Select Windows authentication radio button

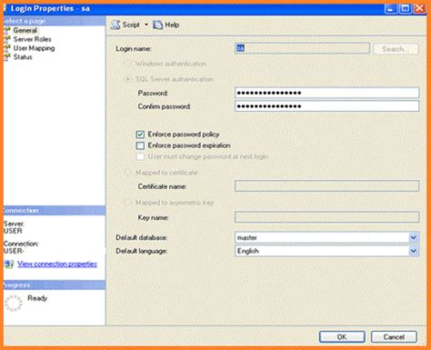pyautogui.click(x=128, y=64)
